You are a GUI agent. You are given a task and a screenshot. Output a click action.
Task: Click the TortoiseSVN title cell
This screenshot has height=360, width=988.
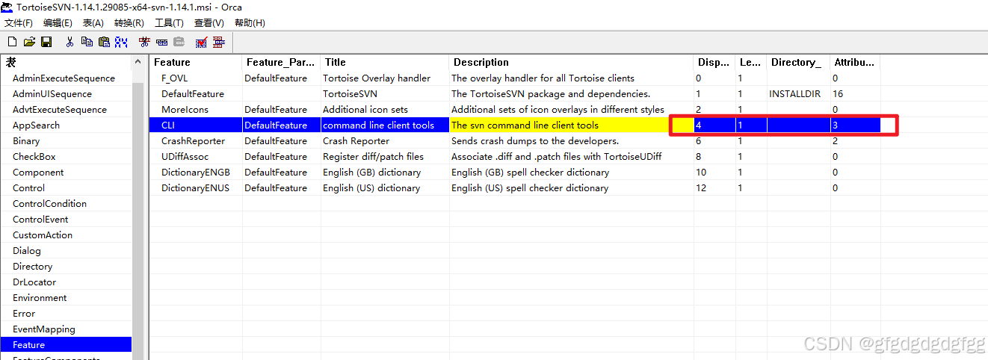coord(385,94)
